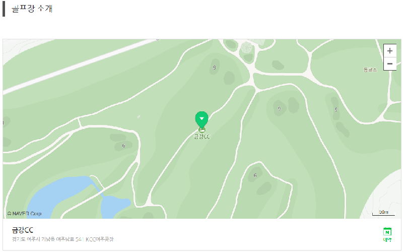Click the 금강CC label on the map
The width and height of the screenshot is (403, 252).
coord(202,137)
